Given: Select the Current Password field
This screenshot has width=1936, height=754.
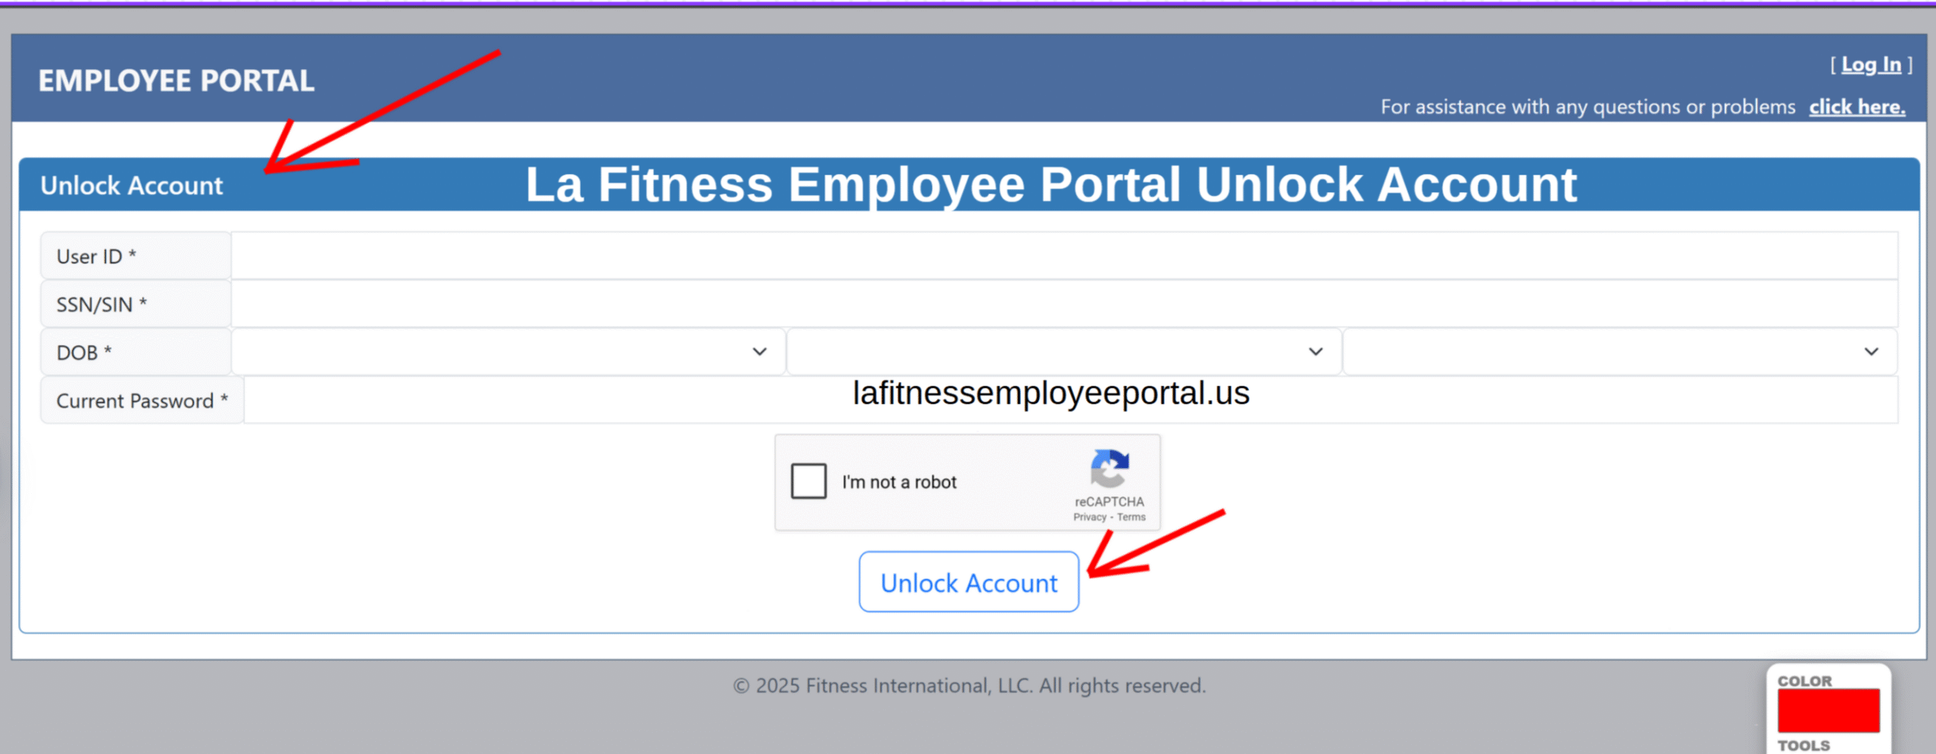Looking at the screenshot, I should 1071,400.
